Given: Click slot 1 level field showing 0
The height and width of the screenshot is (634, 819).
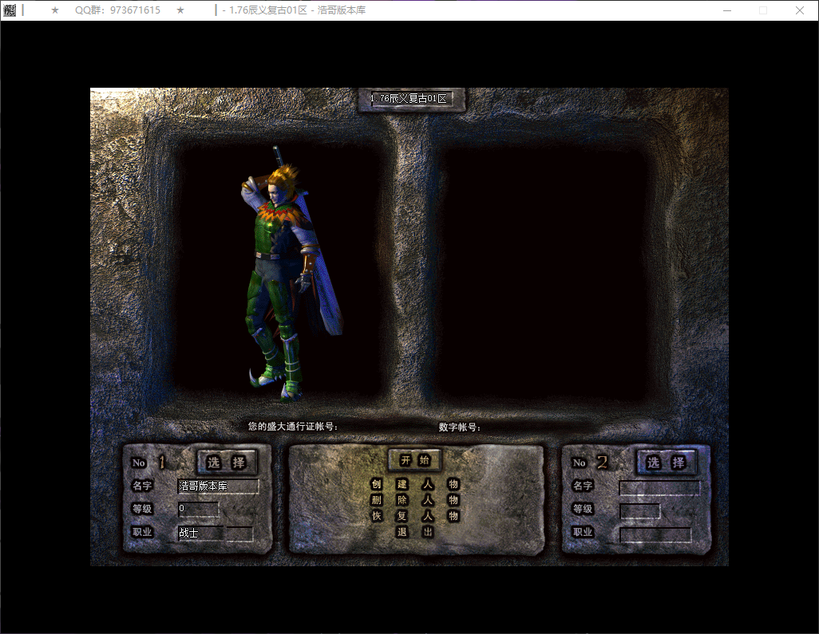Looking at the screenshot, I should click(x=198, y=509).
